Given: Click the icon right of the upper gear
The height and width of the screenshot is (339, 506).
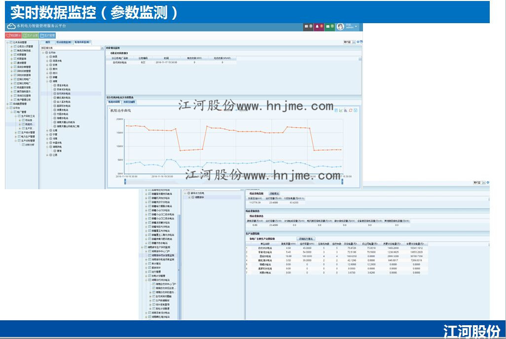Looking at the screenshot, I should coord(361,42).
